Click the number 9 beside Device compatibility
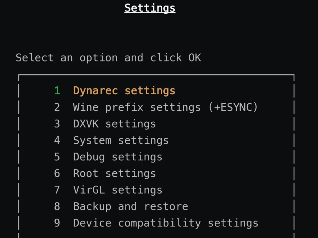This screenshot has height=238, width=318. click(57, 223)
